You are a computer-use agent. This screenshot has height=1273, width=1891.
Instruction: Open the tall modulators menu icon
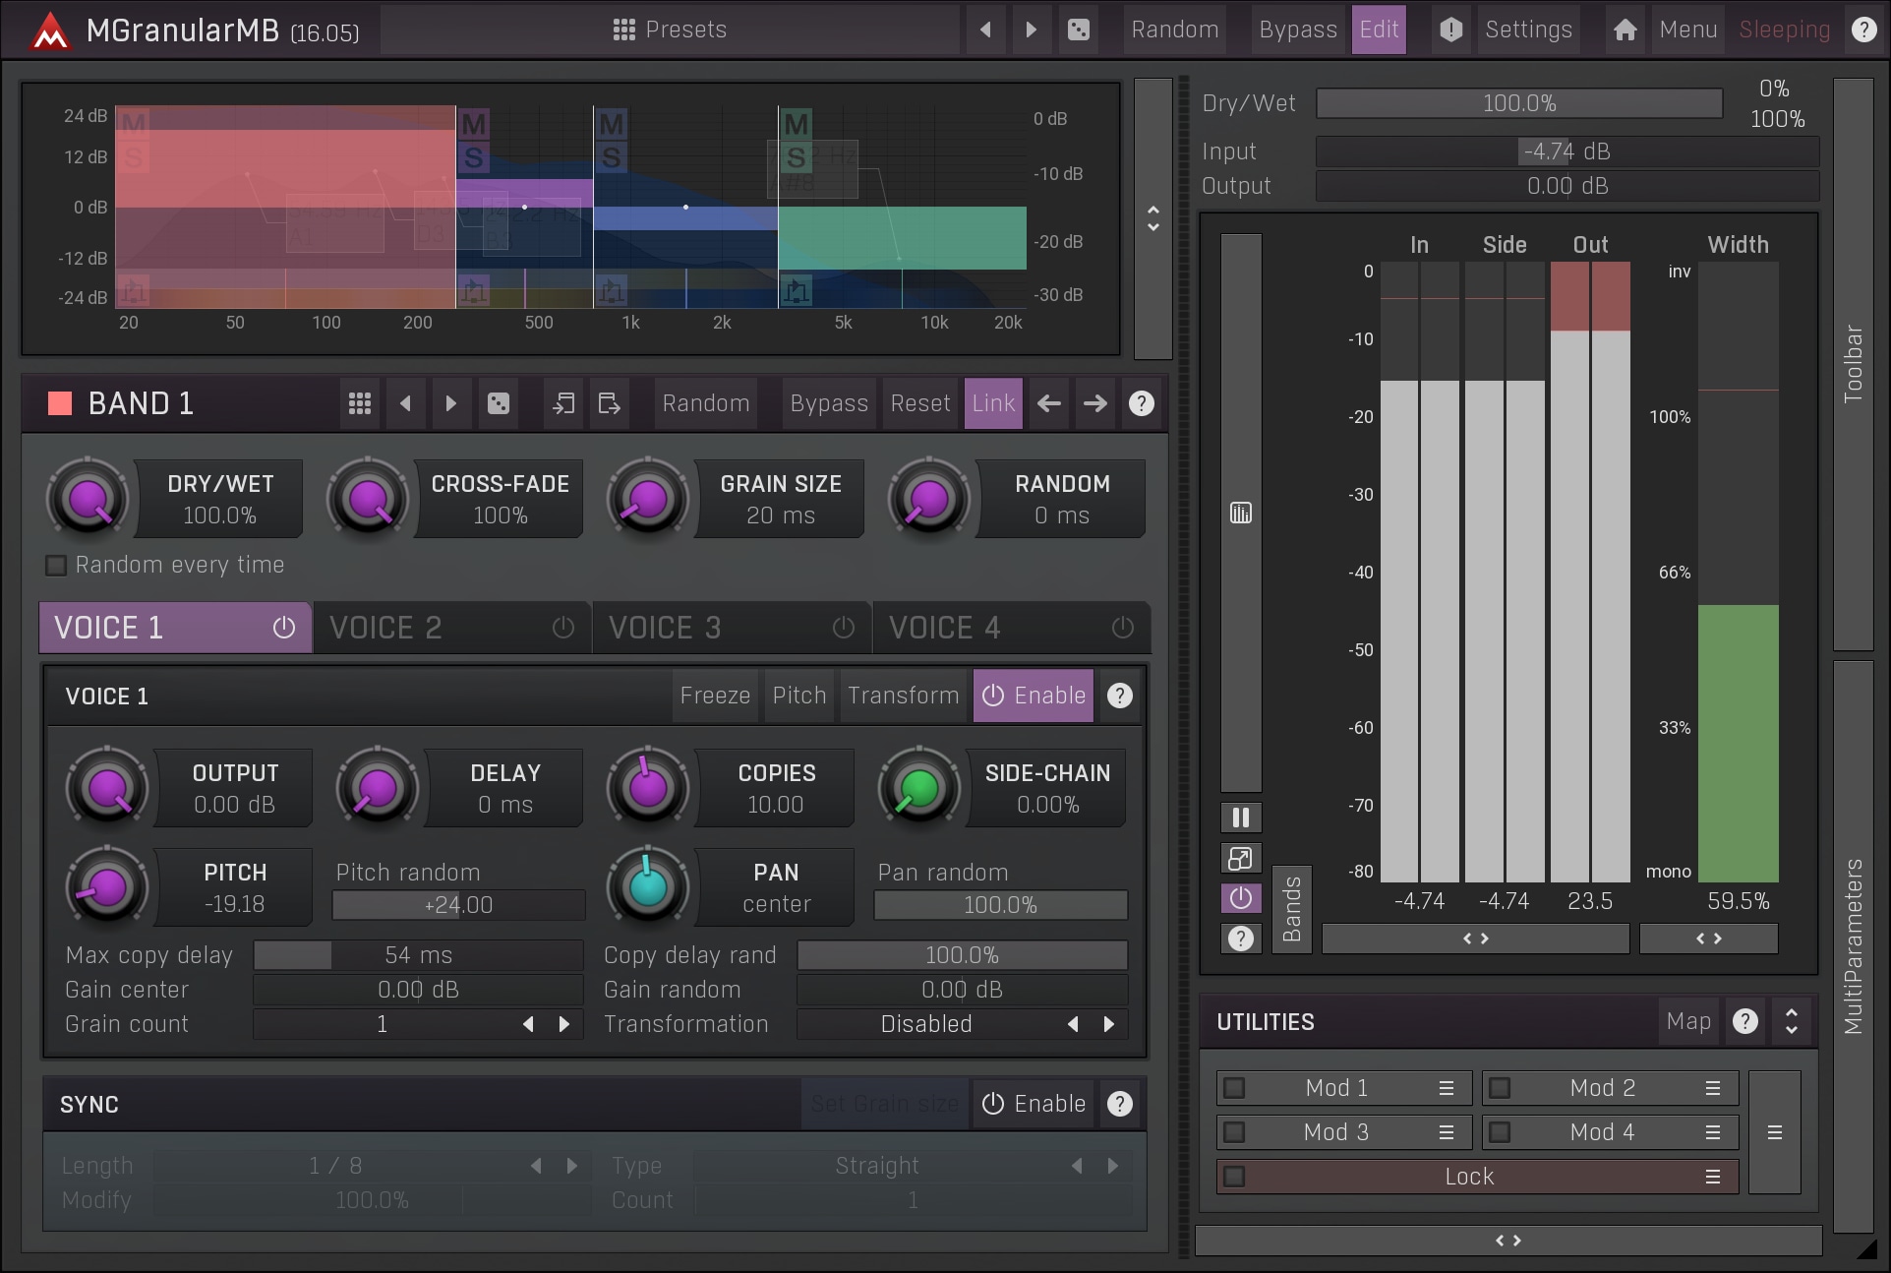point(1774,1132)
